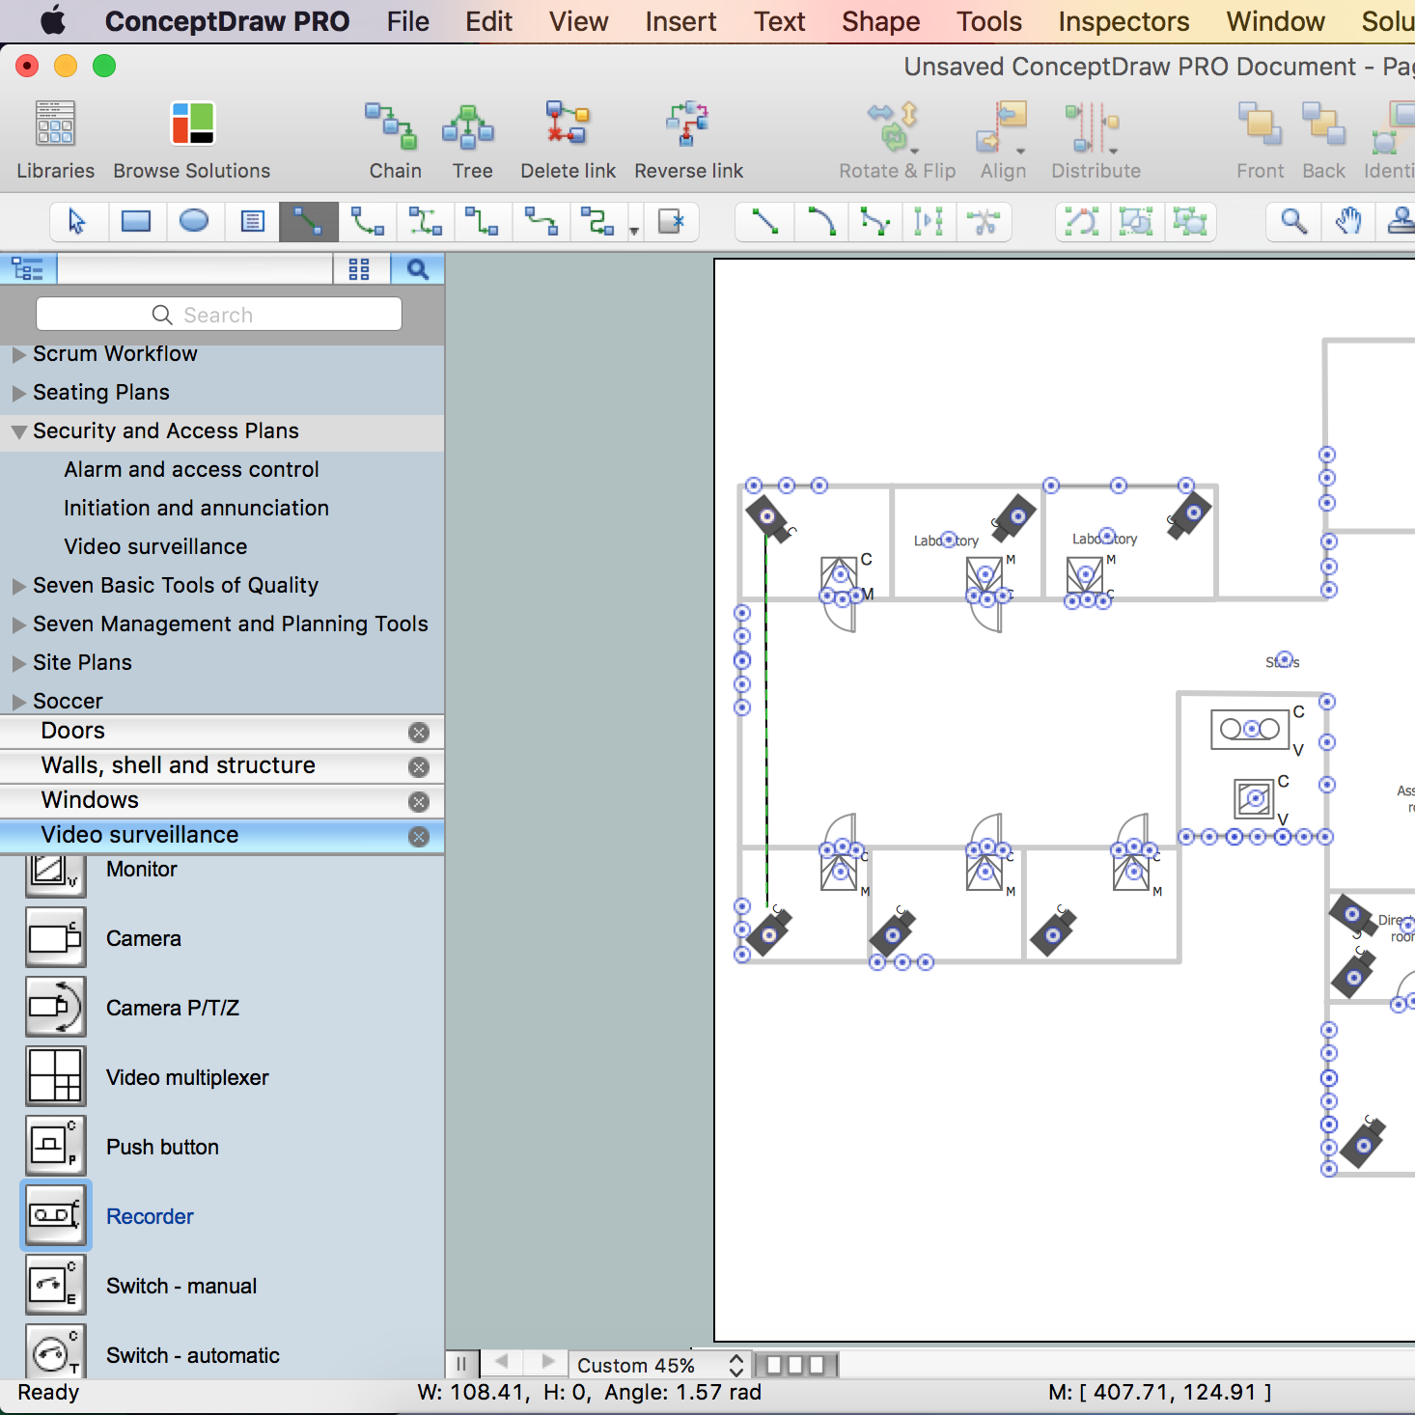Screen dimensions: 1415x1415
Task: Close the Windows library
Action: tap(419, 802)
